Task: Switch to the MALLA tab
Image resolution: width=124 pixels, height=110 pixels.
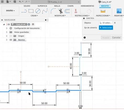Action: pos(57,6)
